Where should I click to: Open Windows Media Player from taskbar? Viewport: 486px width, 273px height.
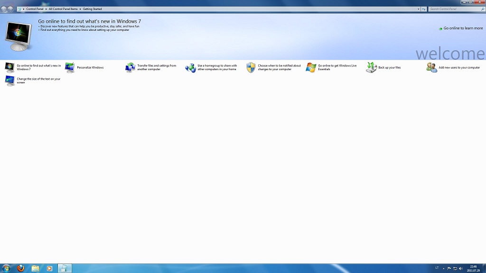49,268
